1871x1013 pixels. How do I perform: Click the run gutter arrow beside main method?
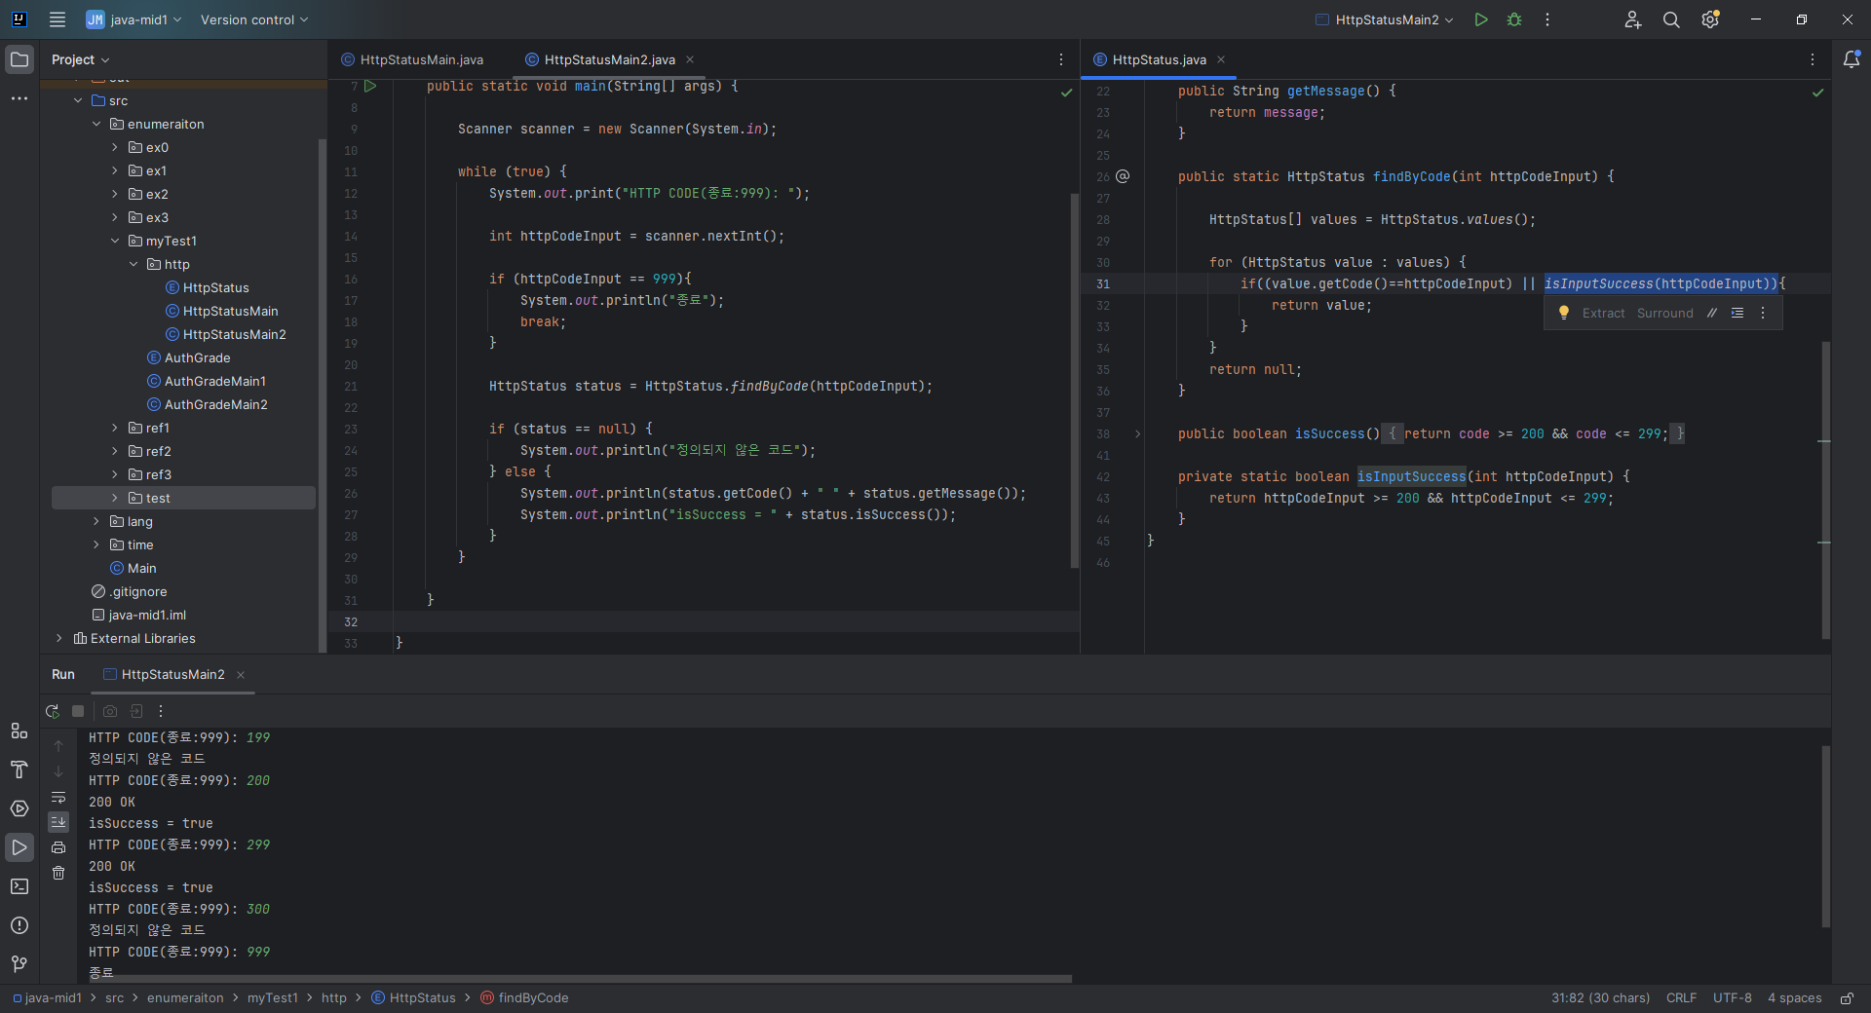(370, 86)
